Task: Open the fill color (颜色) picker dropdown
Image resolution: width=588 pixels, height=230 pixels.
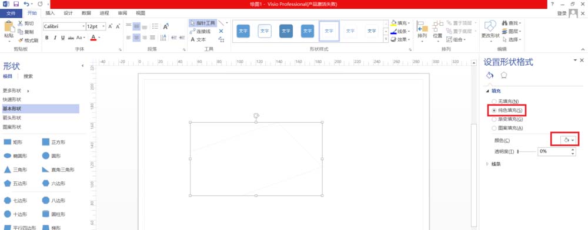Action: [x=568, y=140]
